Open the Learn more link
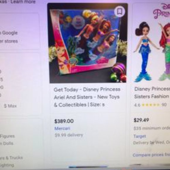Viewport: 170px width, 170px height. point(23,2)
